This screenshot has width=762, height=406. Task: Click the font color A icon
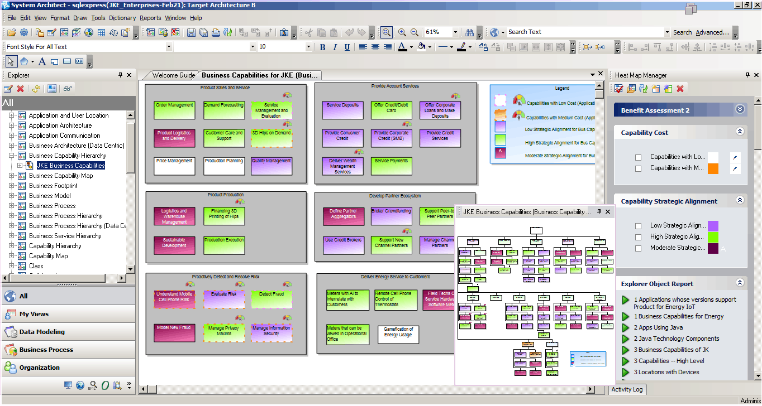(x=403, y=47)
